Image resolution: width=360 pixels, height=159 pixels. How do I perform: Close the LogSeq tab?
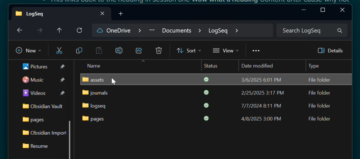[102, 13]
